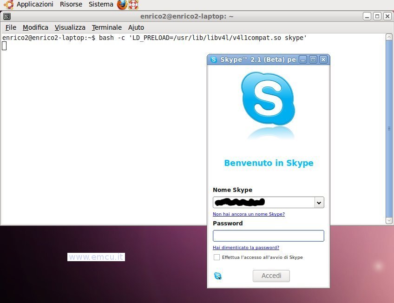Image resolution: width=394 pixels, height=303 pixels.
Task: Open the Sistema menu
Action: pos(101,4)
